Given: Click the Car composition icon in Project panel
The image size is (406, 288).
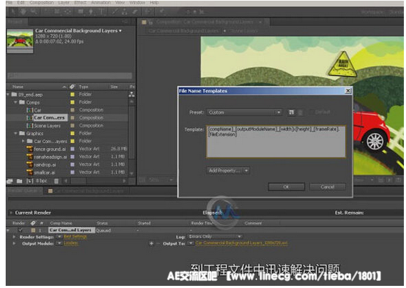Looking at the screenshot, I should click(30, 110).
